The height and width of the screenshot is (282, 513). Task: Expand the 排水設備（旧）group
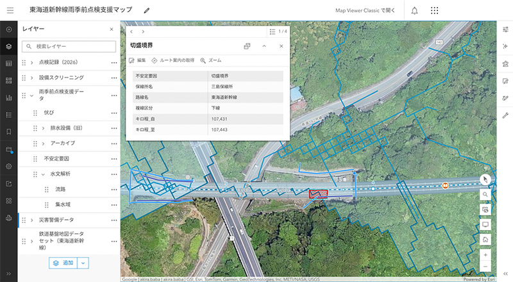click(x=43, y=128)
